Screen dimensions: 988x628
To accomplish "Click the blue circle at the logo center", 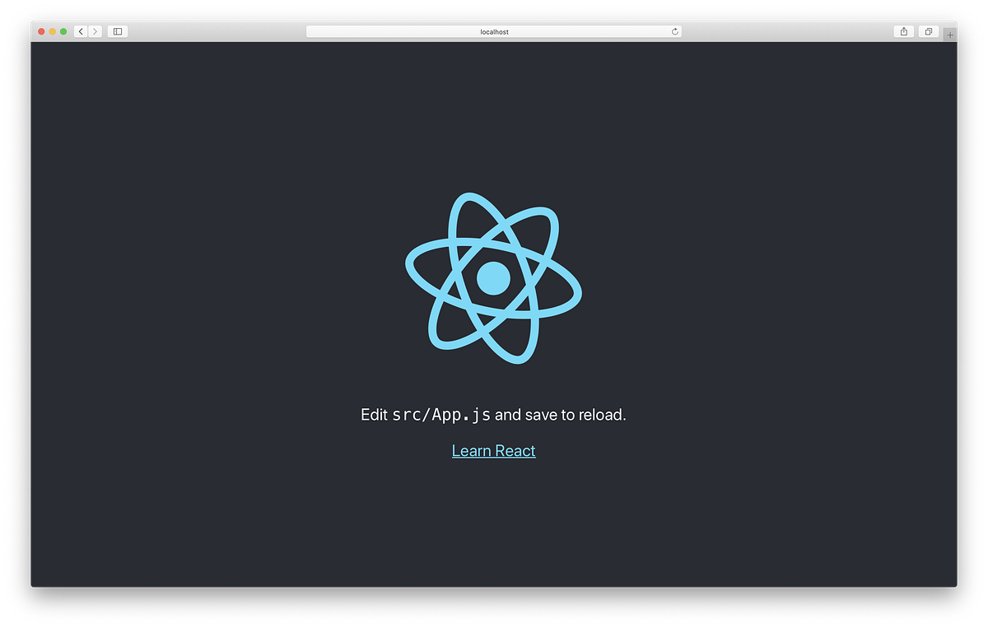I will 492,278.
